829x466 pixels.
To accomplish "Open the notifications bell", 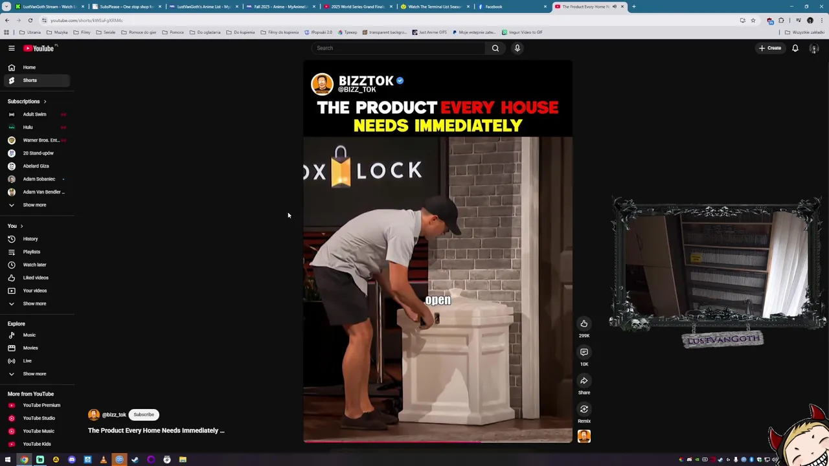I will coord(795,48).
